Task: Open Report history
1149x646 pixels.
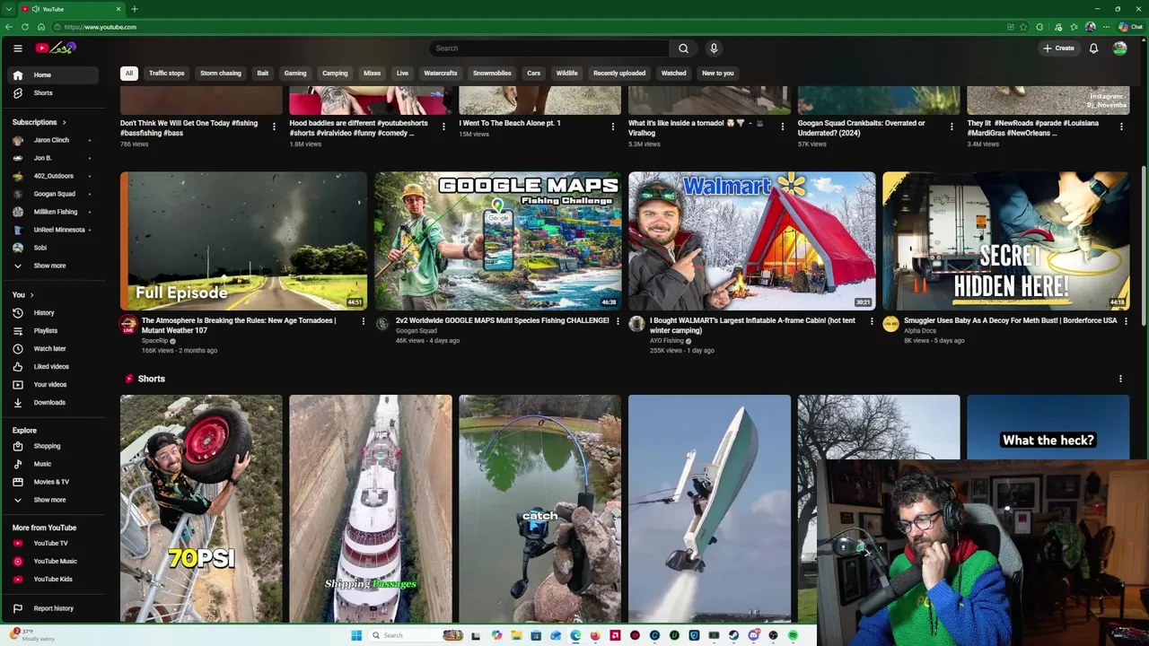Action: [x=53, y=608]
